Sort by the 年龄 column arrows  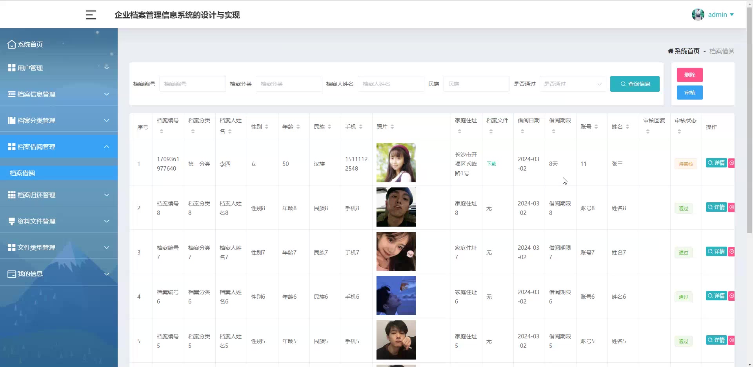pyautogui.click(x=298, y=127)
